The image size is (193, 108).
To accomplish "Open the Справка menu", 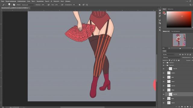I will tap(68, 1).
